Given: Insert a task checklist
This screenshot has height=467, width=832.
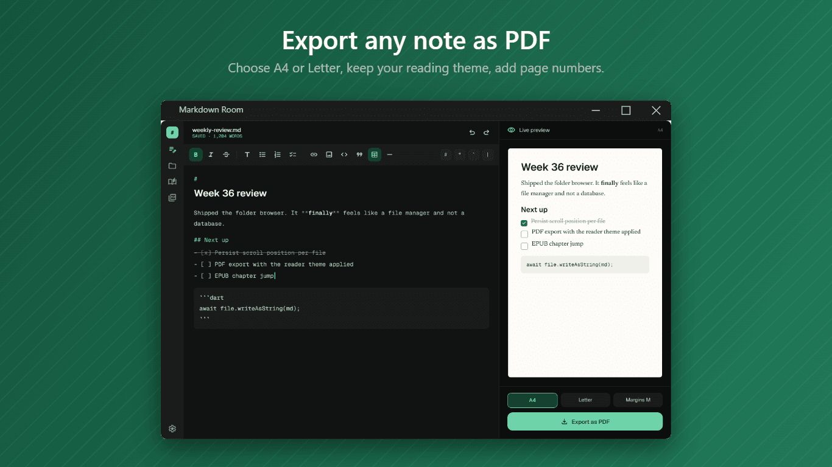Looking at the screenshot, I should (293, 154).
